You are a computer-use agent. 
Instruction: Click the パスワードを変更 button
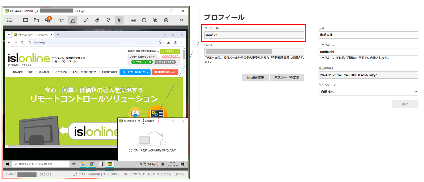tap(287, 77)
